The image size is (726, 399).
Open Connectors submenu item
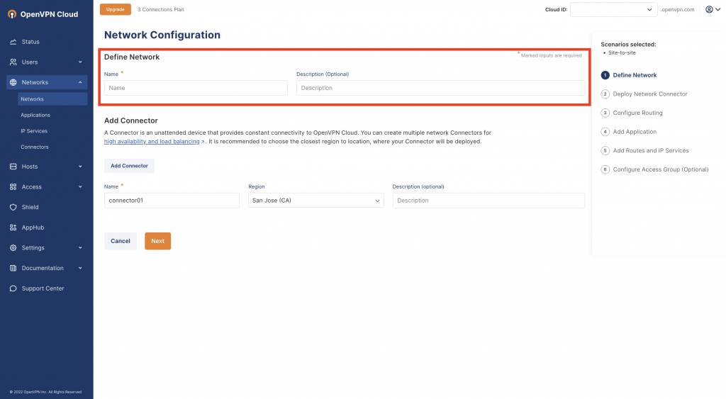(x=34, y=147)
